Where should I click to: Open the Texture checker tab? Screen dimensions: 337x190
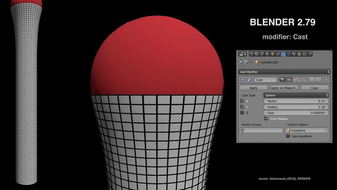tap(299, 54)
